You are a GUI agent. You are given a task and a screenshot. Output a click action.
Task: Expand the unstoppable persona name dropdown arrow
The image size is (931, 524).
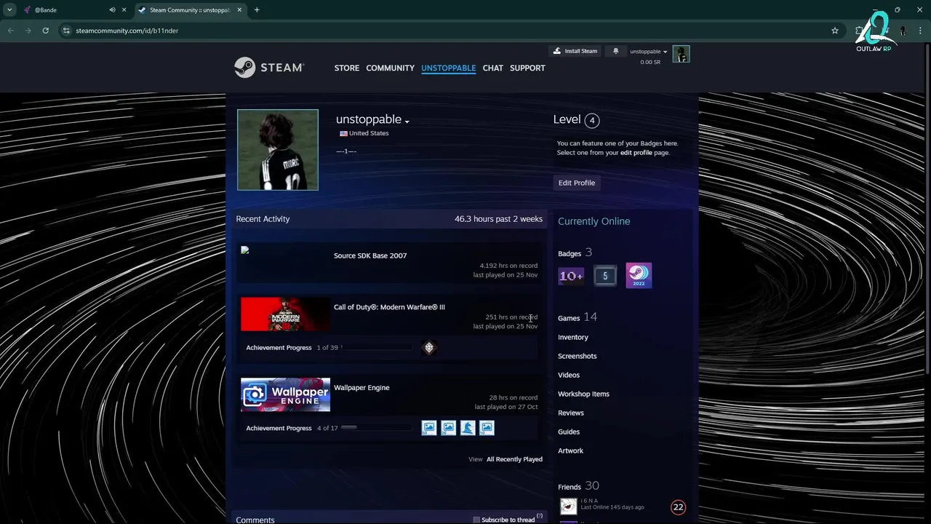click(x=407, y=122)
